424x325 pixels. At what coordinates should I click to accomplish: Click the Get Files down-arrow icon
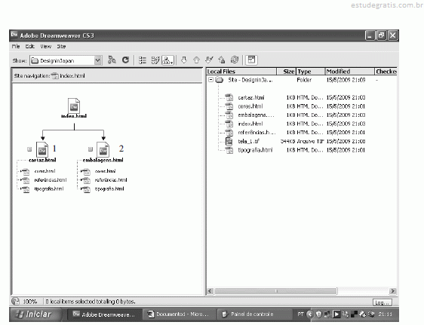(184, 60)
